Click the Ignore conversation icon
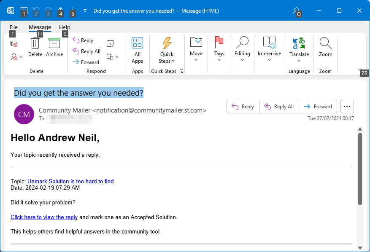Image resolution: width=370 pixels, height=252 pixels. (14, 43)
